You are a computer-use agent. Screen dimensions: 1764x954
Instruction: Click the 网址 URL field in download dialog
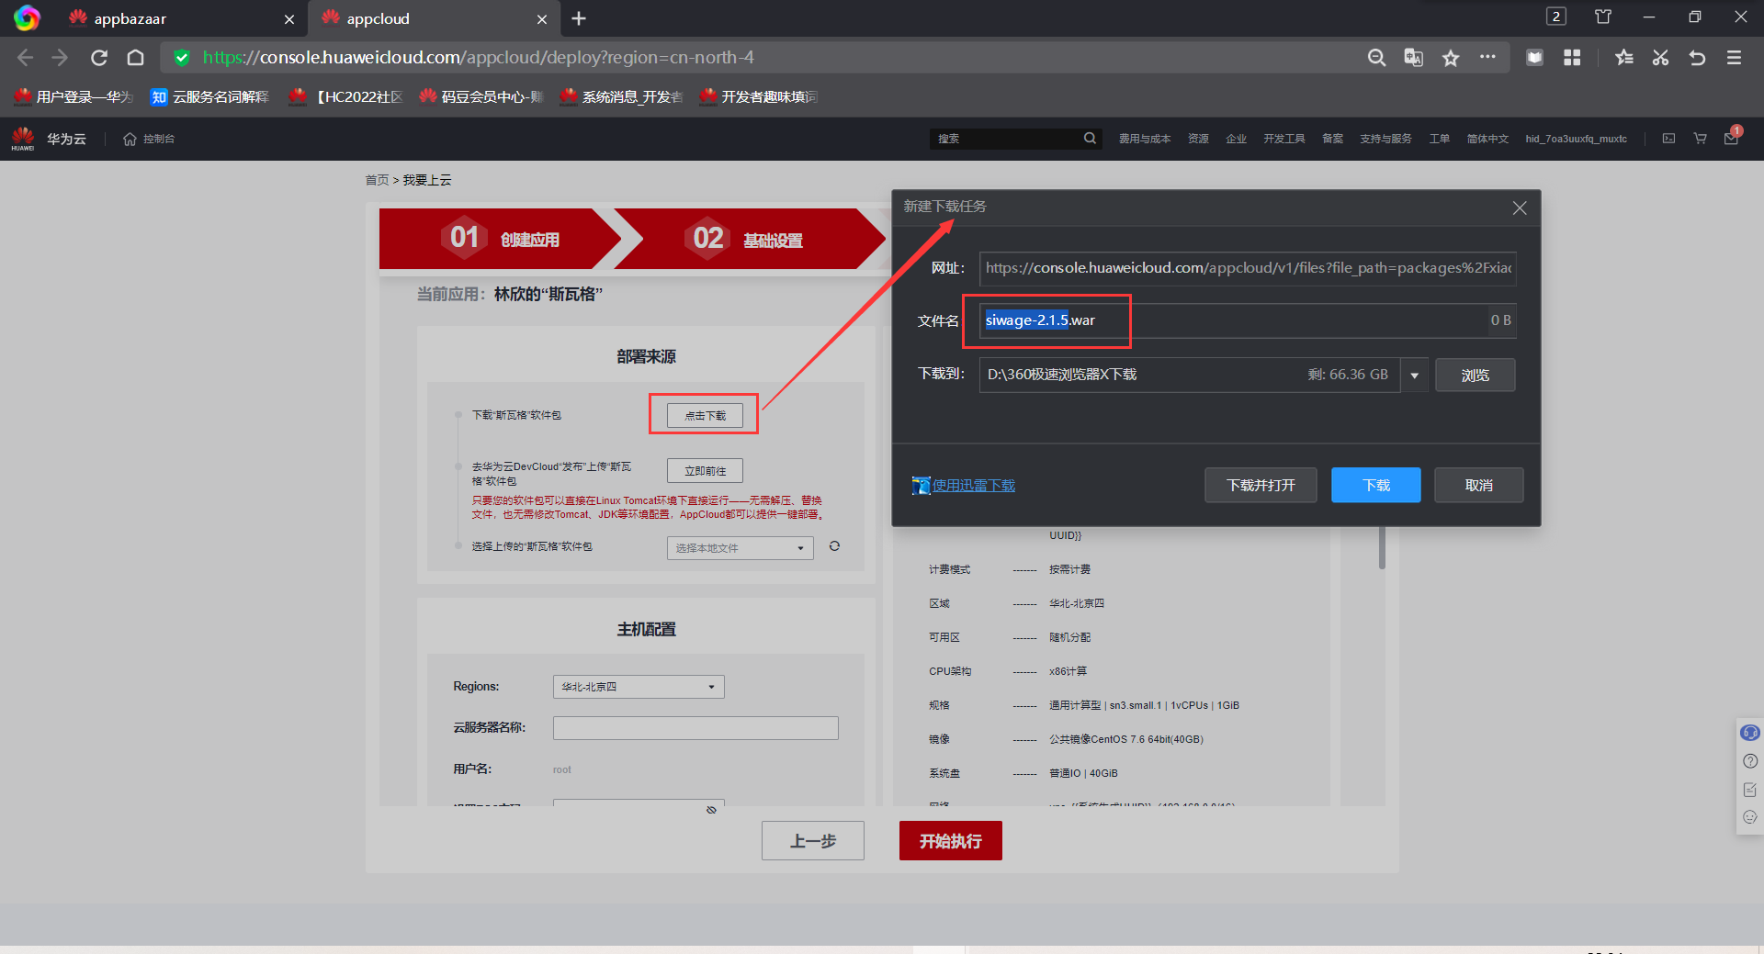click(1248, 268)
